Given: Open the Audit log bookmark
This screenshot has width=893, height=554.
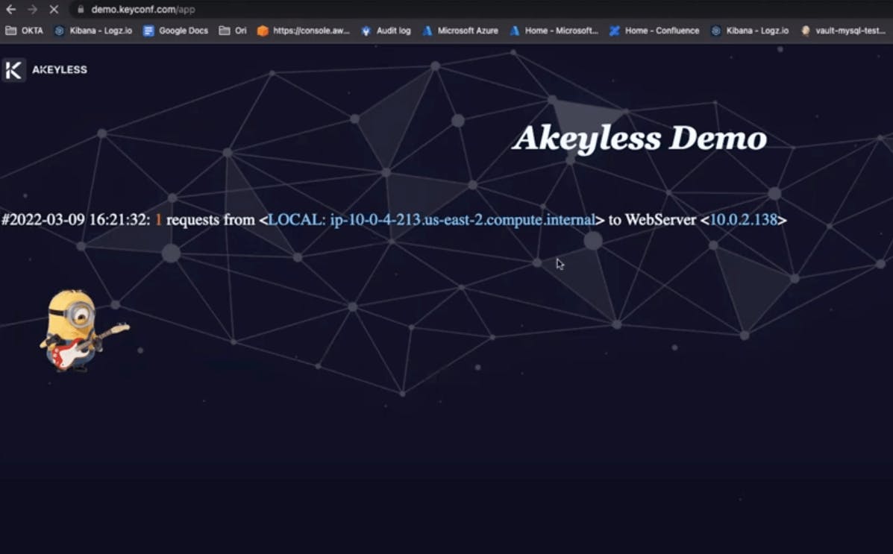Looking at the screenshot, I should pyautogui.click(x=386, y=31).
